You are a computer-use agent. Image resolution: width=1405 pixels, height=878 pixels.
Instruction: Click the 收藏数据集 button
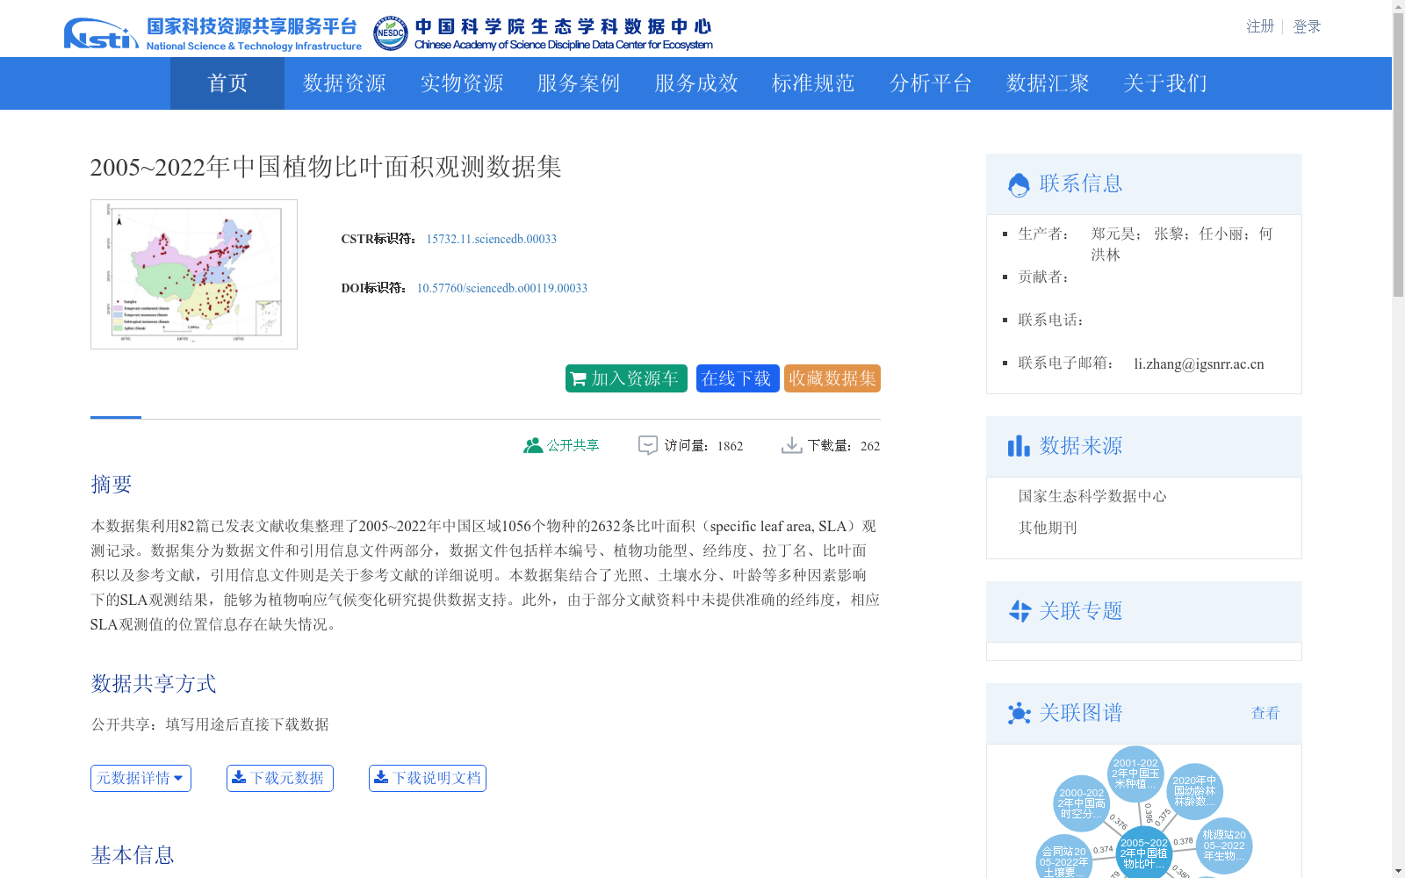[x=832, y=378]
